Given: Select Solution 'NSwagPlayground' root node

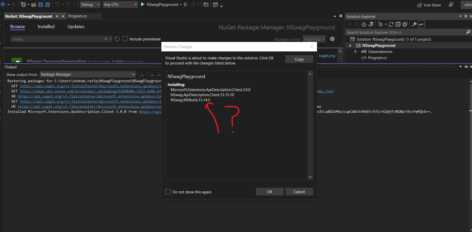Looking at the screenshot, I should point(394,39).
